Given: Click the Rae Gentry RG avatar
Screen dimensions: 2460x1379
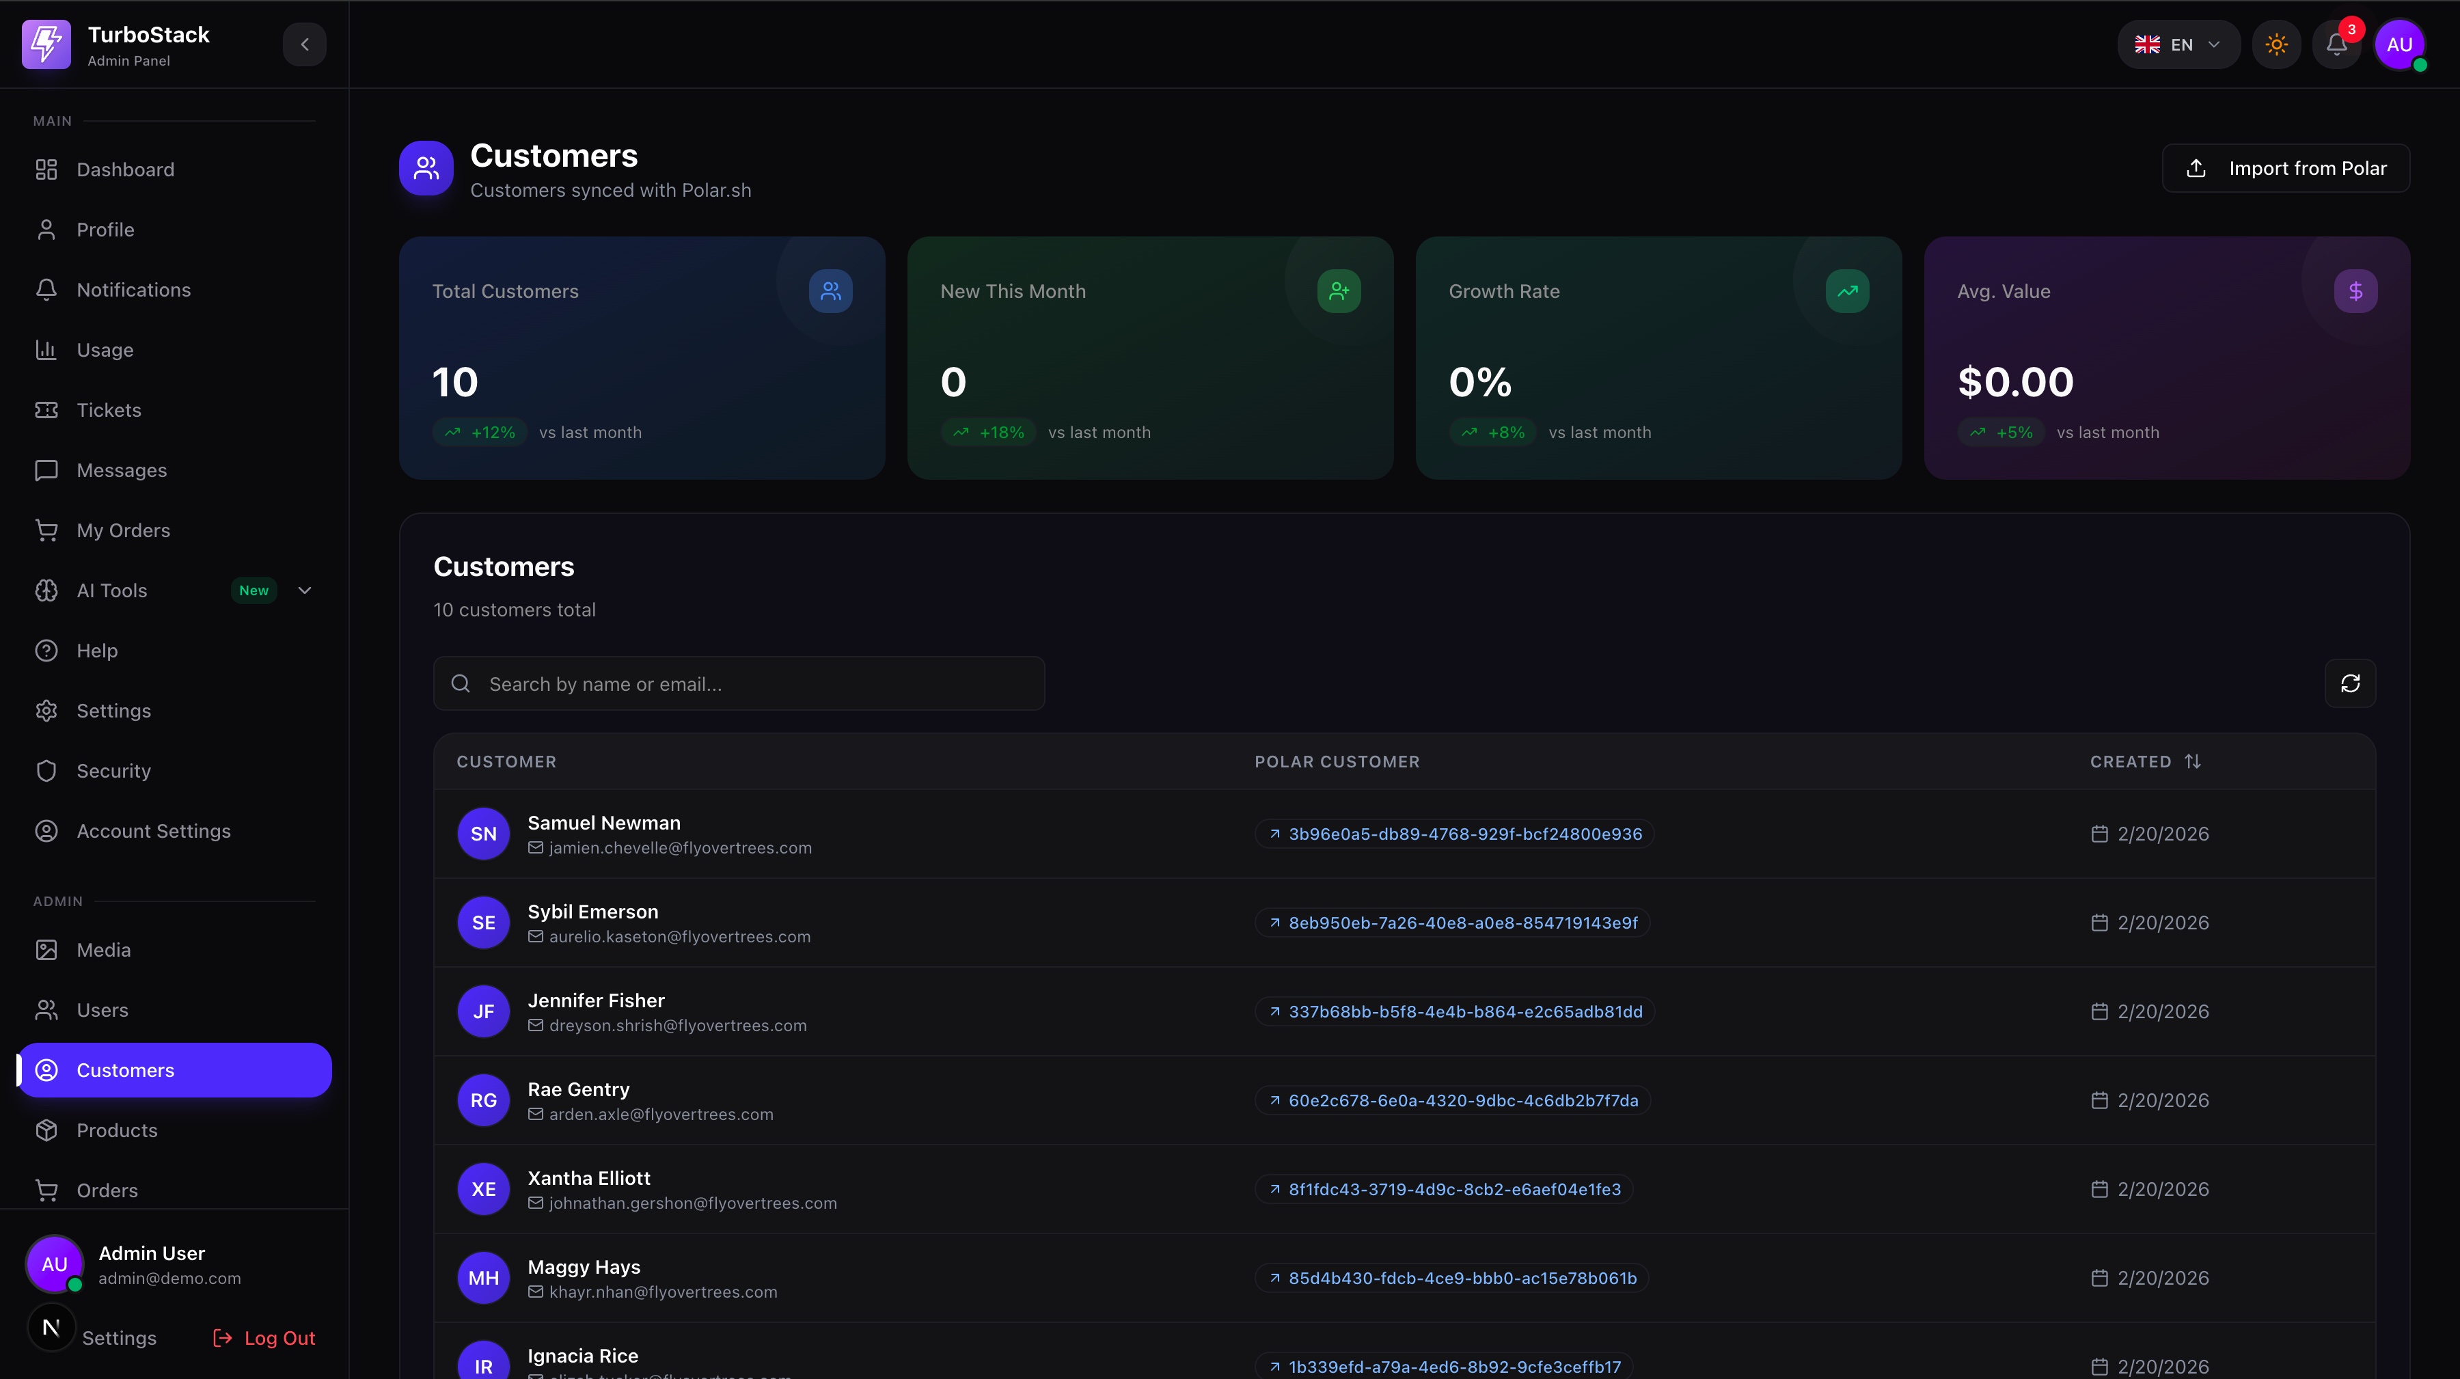Looking at the screenshot, I should tap(483, 1100).
